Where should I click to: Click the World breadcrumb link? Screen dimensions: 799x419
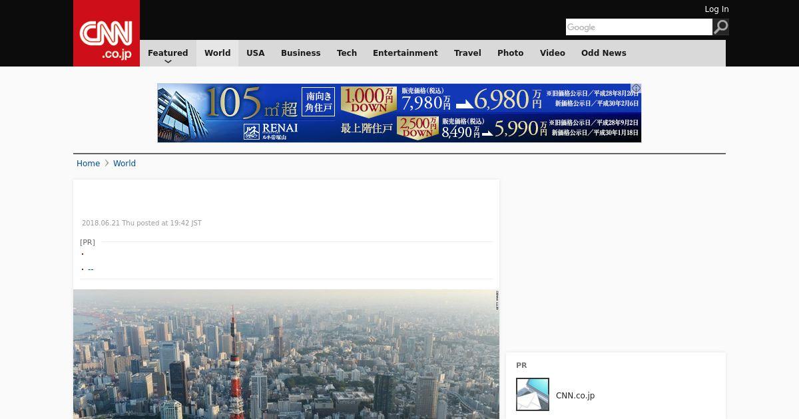click(x=125, y=164)
